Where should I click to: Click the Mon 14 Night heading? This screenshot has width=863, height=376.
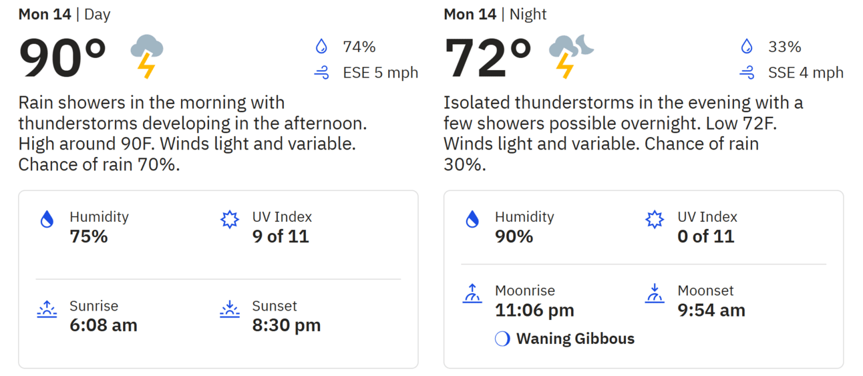[496, 15]
